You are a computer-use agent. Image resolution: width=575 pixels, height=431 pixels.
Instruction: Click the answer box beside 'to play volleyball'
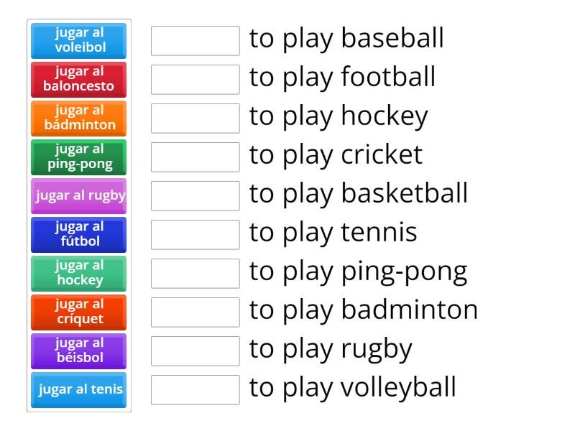[195, 390]
